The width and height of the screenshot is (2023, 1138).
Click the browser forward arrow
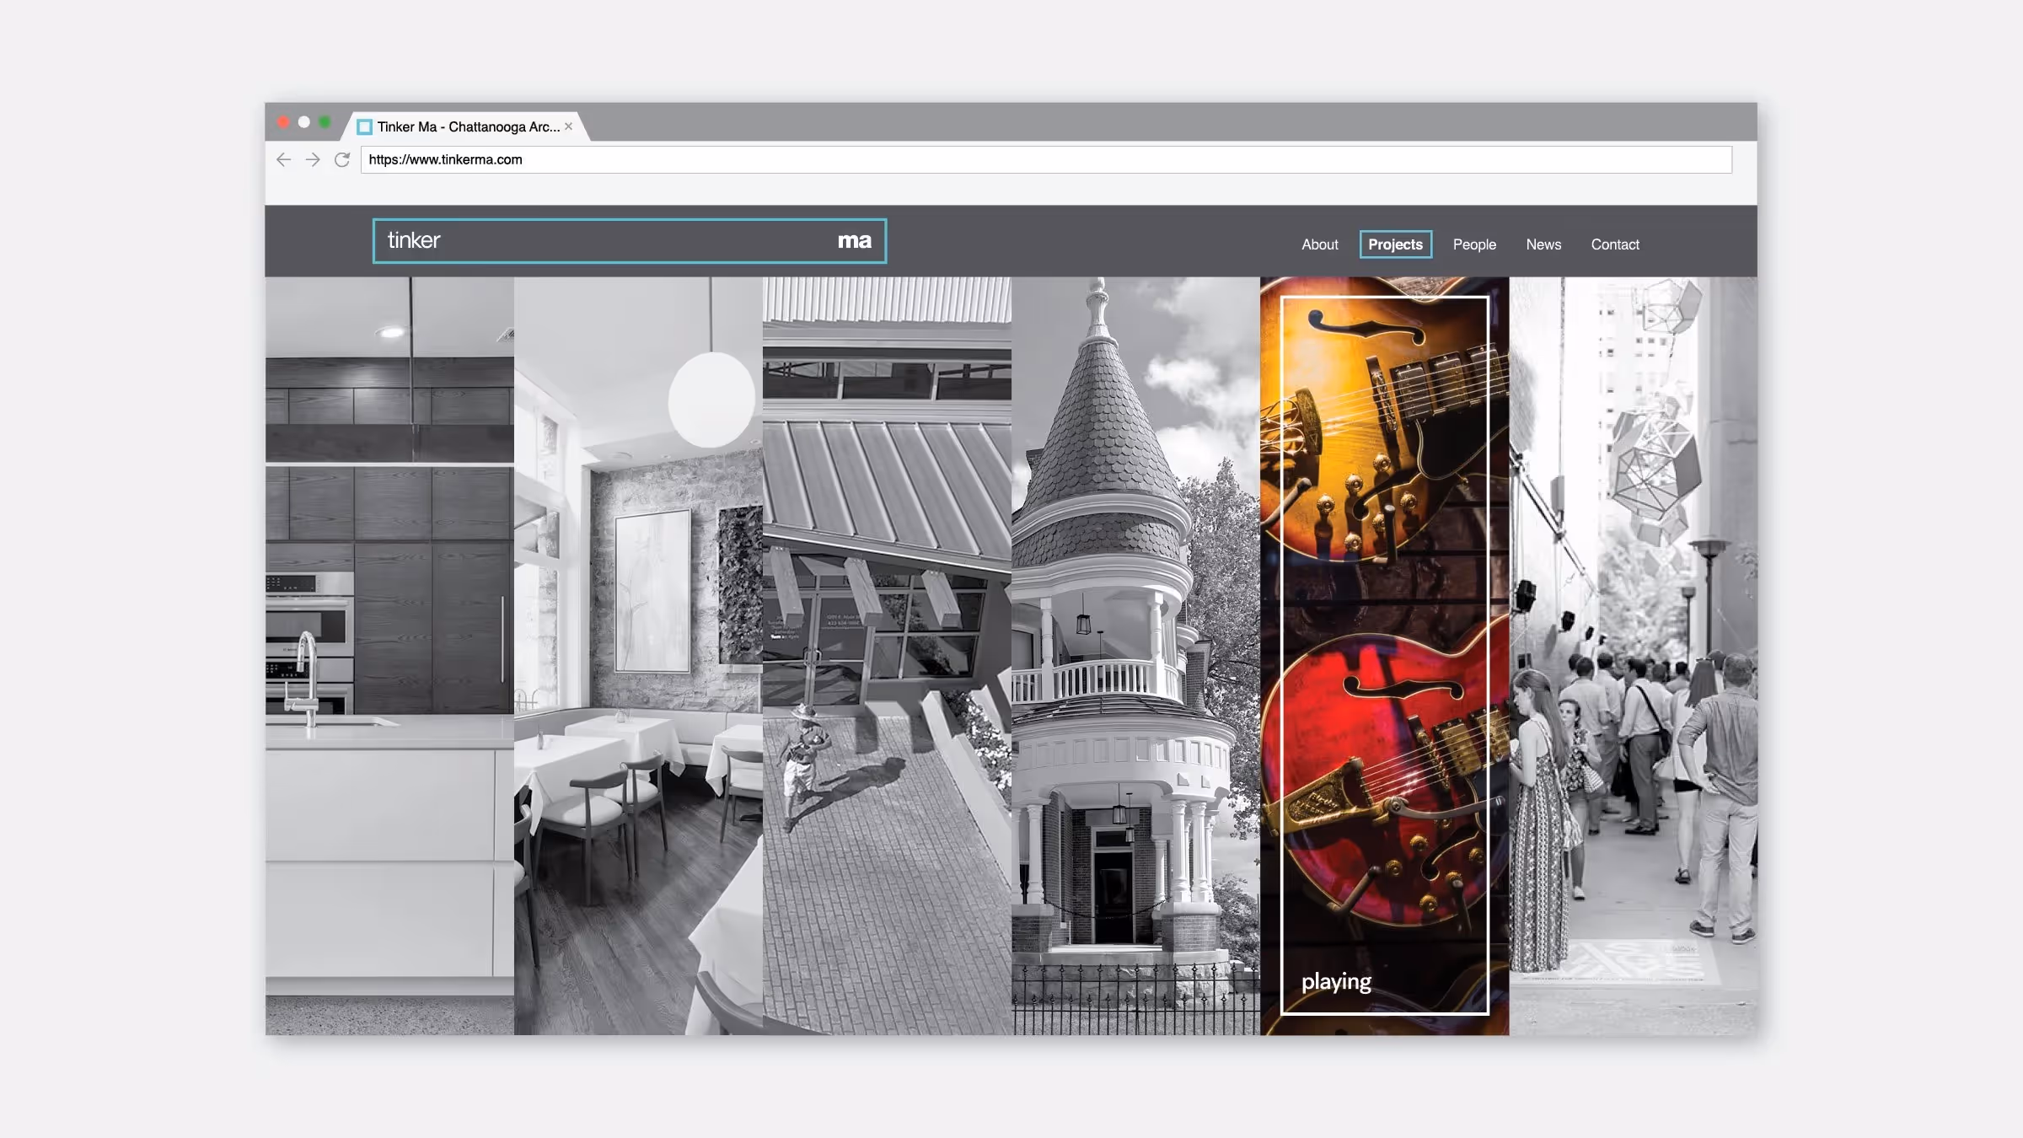click(313, 159)
